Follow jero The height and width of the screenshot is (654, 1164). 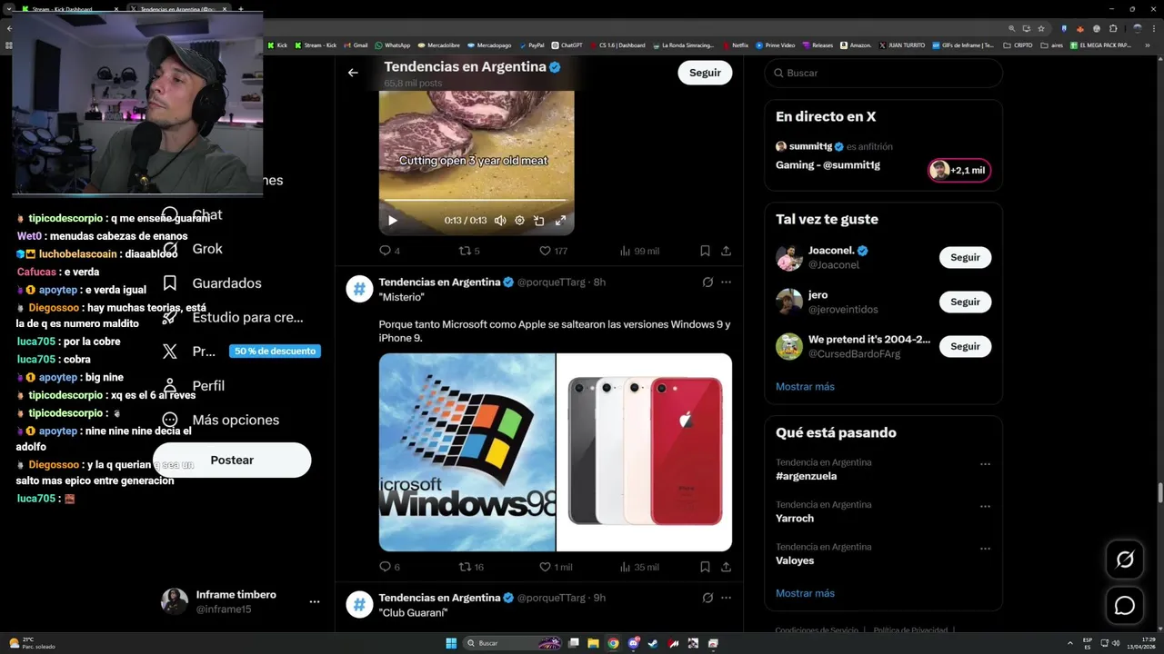pyautogui.click(x=965, y=302)
